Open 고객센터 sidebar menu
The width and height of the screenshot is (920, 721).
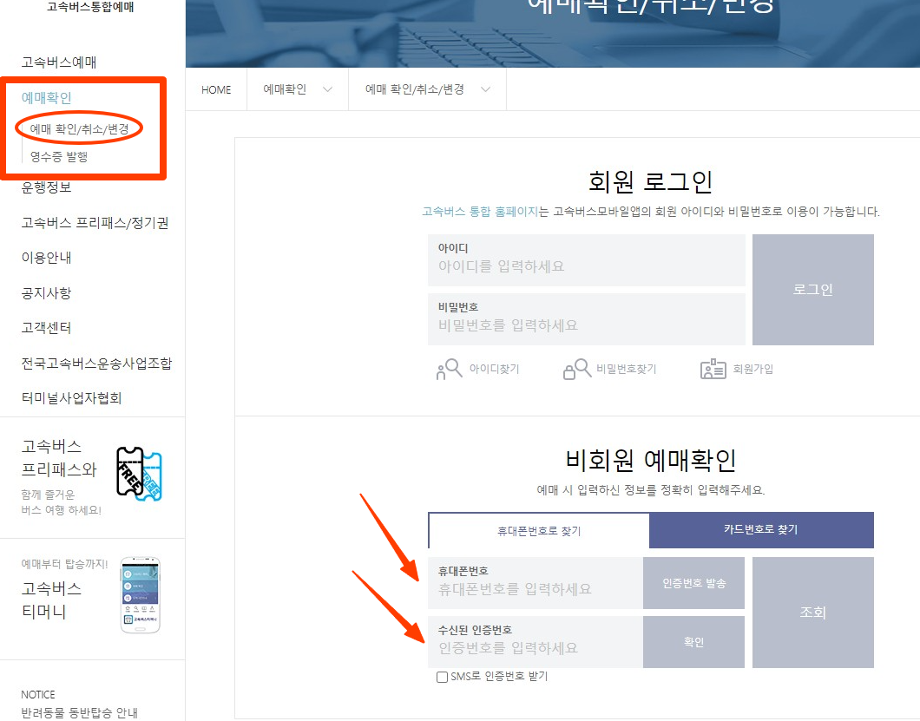pyautogui.click(x=46, y=327)
